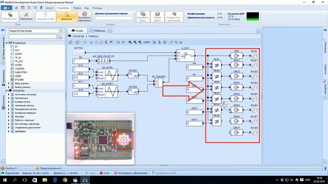Click the 100% zoom reset in diagram toolbar
This screenshot has height=184, width=328.
click(x=147, y=42)
